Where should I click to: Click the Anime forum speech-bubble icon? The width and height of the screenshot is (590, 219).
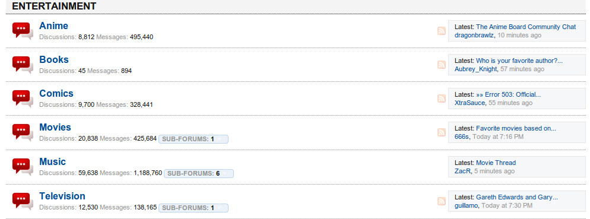[x=23, y=31]
